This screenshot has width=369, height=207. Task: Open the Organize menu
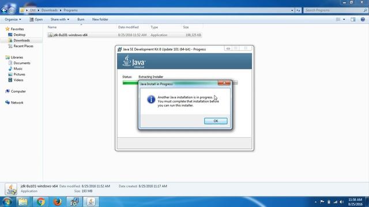pyautogui.click(x=13, y=19)
